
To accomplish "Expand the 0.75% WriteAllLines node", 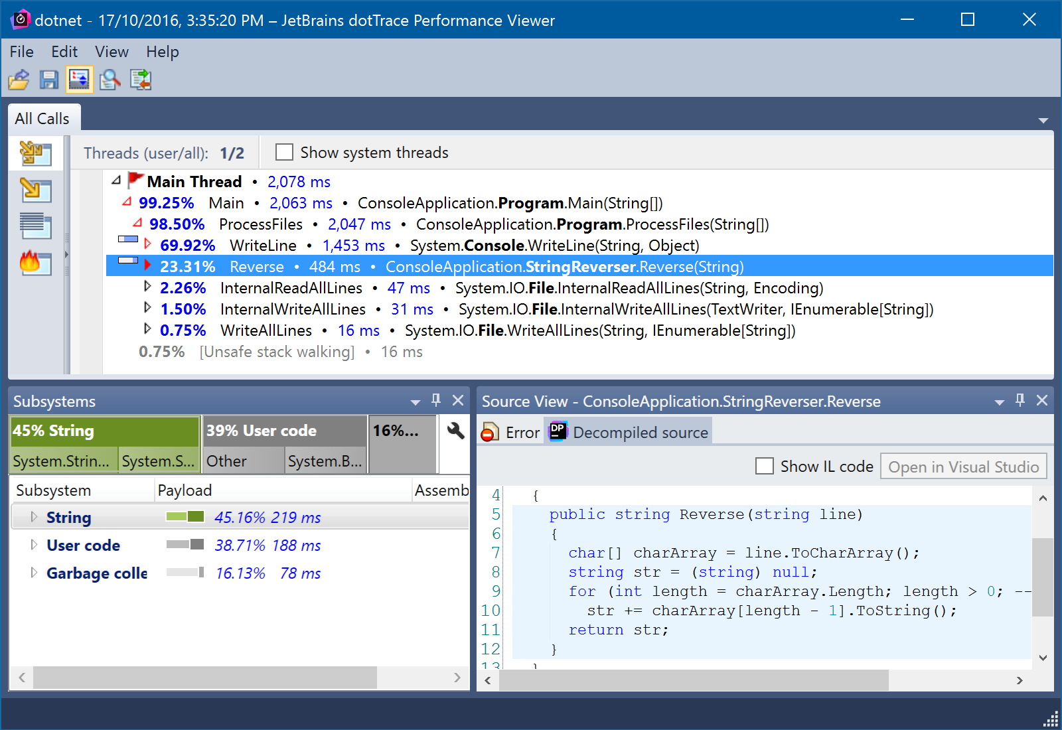I will tap(147, 329).
